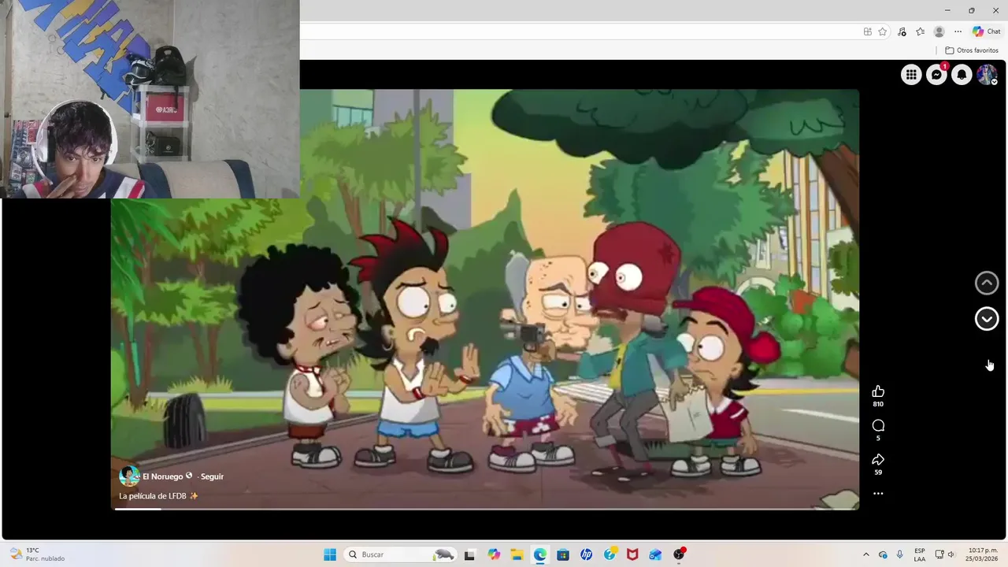
Task: Switch to Microsoft Edge on taskbar
Action: [x=539, y=554]
